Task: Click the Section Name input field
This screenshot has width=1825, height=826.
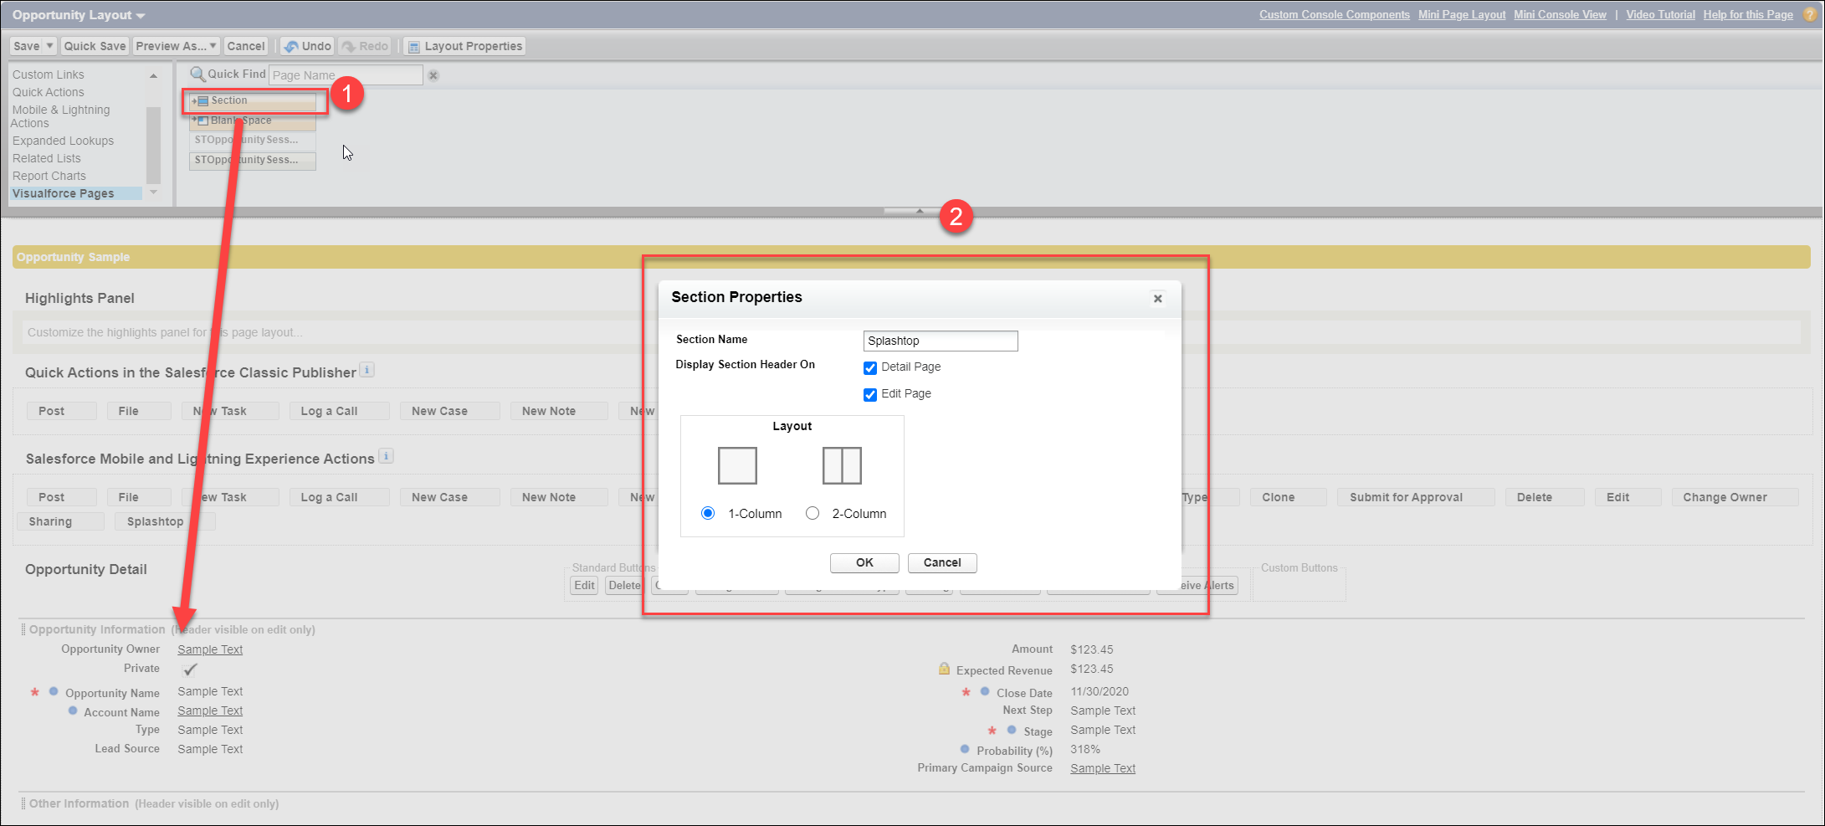Action: [x=941, y=341]
